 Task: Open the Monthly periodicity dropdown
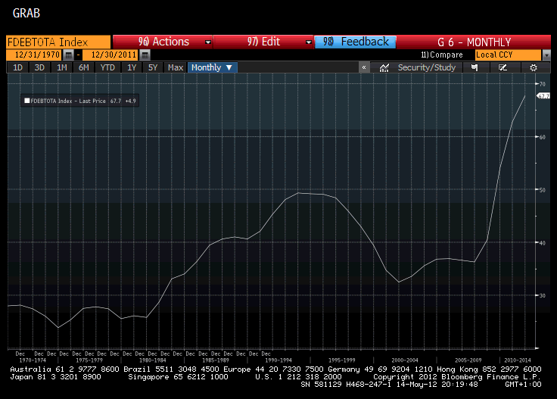(212, 67)
